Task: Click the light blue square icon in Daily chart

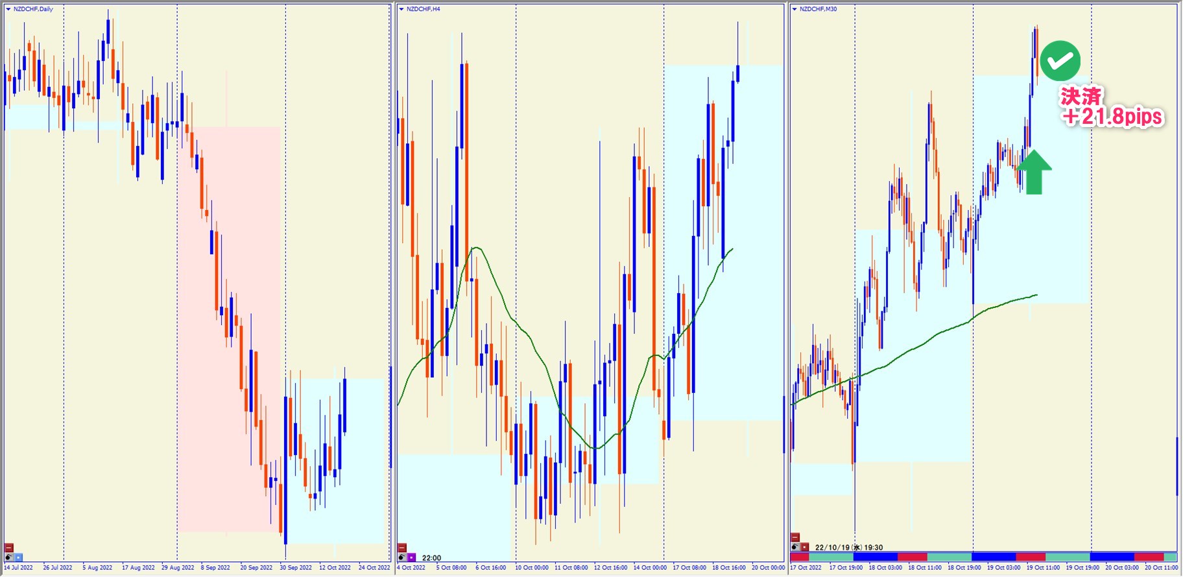Action: (x=19, y=558)
